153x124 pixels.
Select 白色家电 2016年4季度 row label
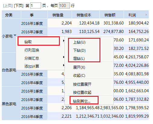pos(34,82)
